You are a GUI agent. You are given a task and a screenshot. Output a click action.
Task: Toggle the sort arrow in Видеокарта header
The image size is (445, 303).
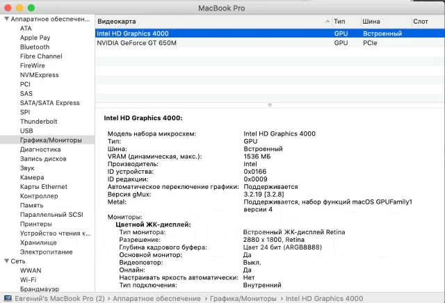(x=327, y=22)
